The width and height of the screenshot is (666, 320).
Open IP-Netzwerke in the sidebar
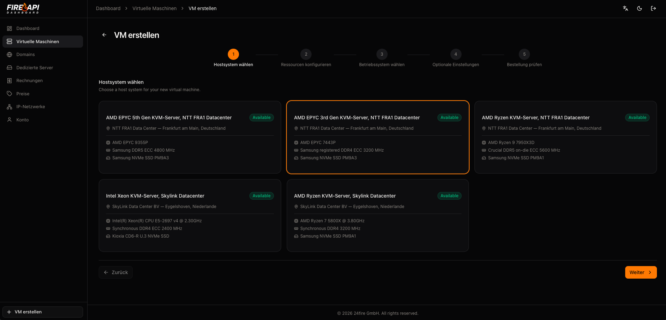pyautogui.click(x=43, y=107)
